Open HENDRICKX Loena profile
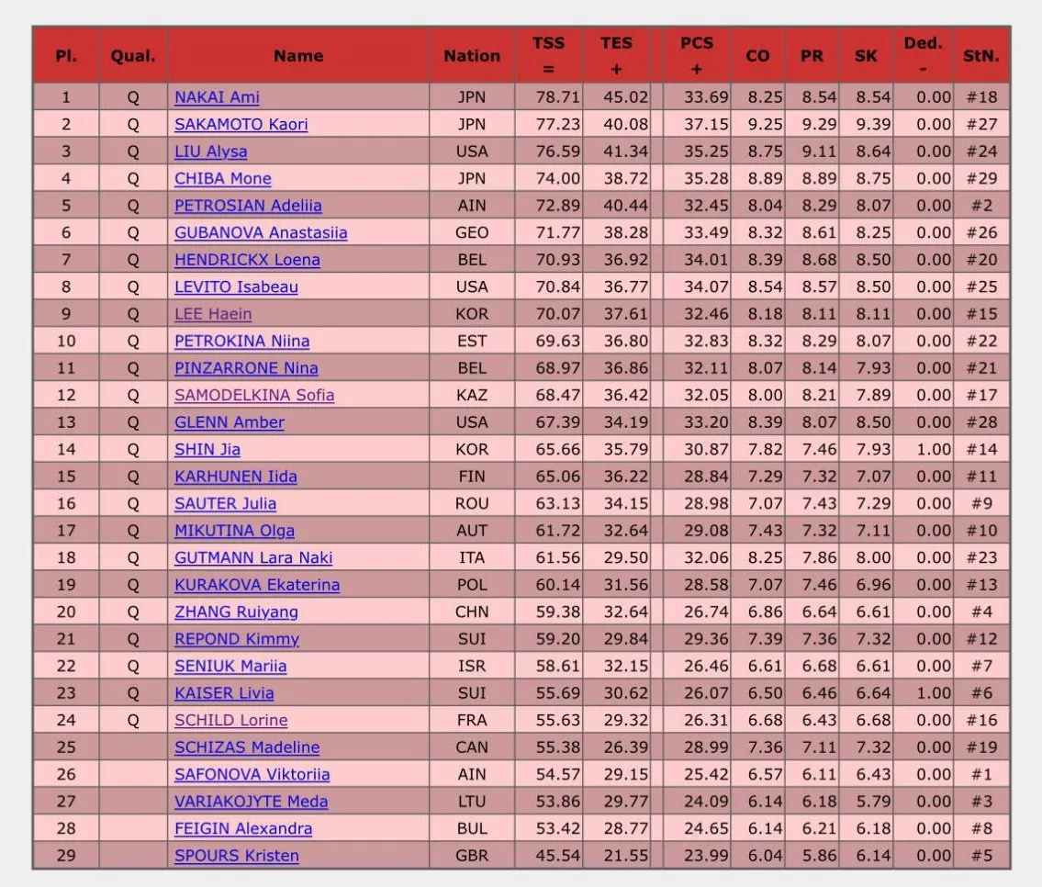Image resolution: width=1042 pixels, height=887 pixels. 247,260
